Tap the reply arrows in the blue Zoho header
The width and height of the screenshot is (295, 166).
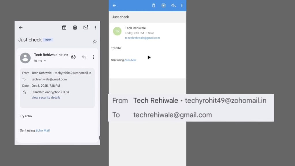coord(173,5)
